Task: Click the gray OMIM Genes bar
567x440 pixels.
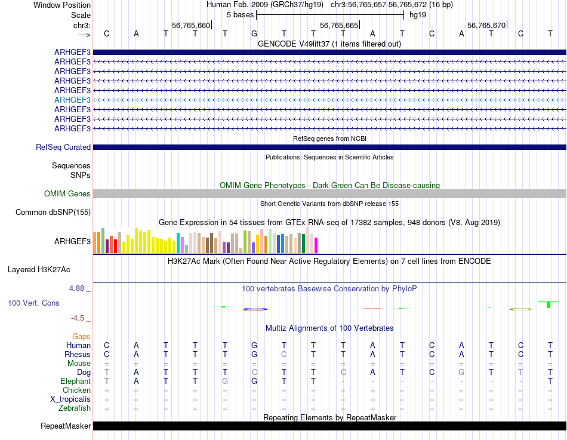Action: click(329, 193)
